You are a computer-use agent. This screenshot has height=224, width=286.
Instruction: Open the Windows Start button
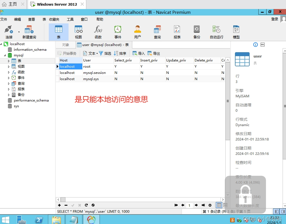coord(5,219)
